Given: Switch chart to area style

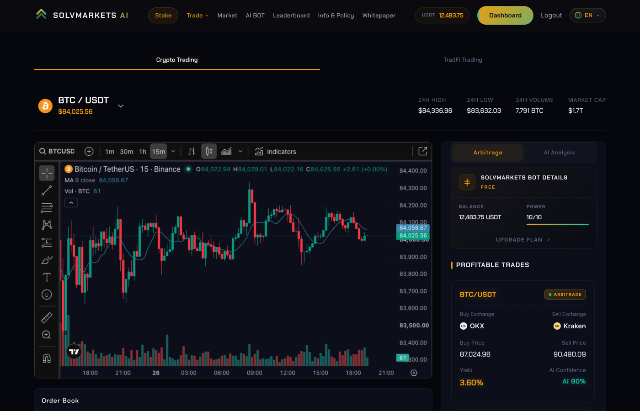Looking at the screenshot, I should (226, 152).
